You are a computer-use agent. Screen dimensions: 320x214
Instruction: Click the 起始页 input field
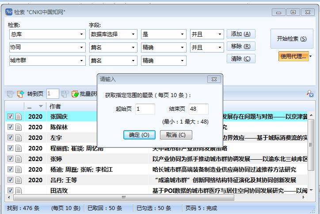(145, 109)
